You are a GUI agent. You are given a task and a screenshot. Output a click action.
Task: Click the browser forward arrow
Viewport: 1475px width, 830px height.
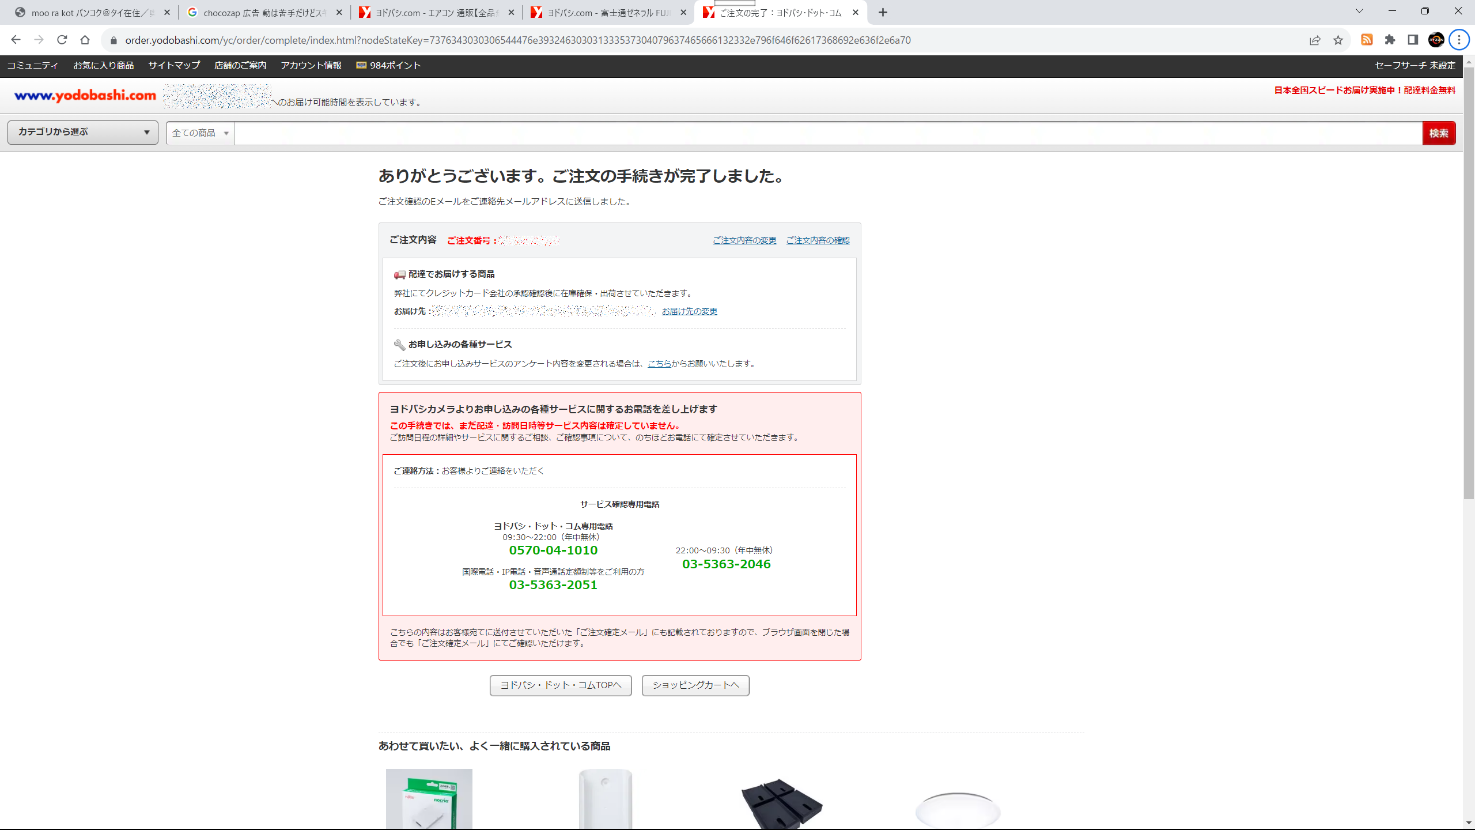click(x=39, y=40)
